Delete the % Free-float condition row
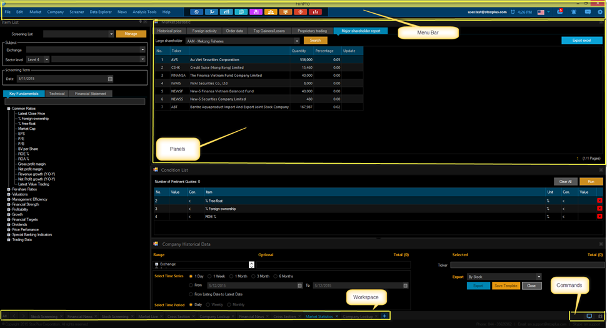Screen dimensions: 607x328 point(599,201)
